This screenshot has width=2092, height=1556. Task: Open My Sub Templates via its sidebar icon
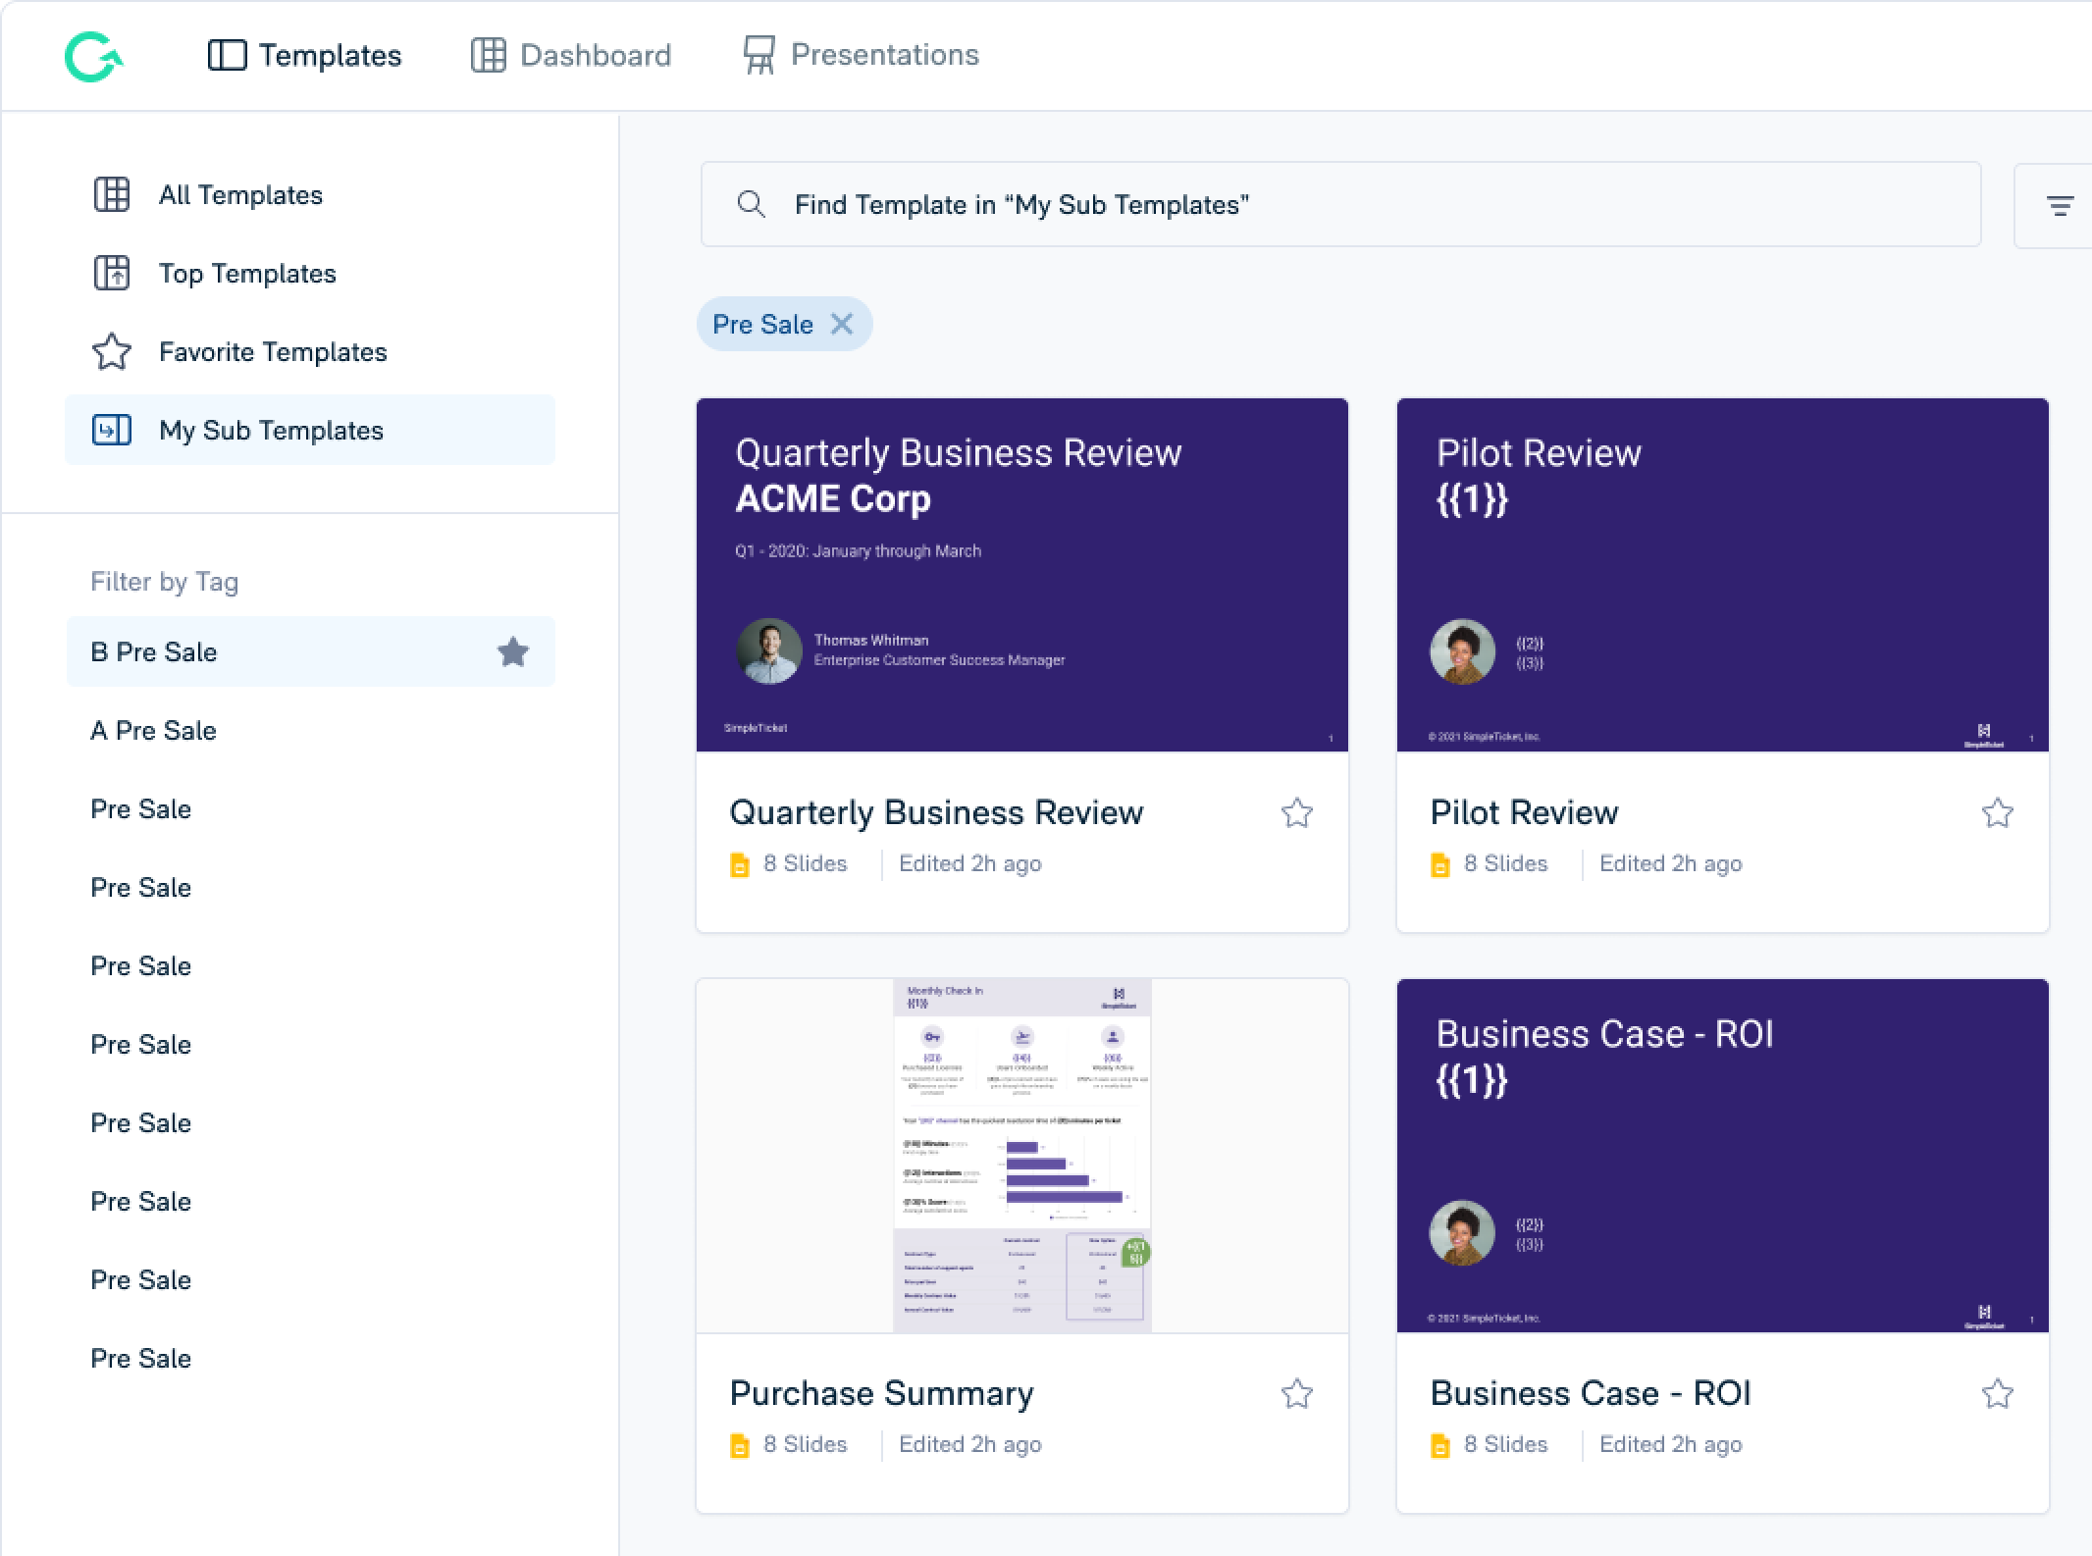(111, 430)
